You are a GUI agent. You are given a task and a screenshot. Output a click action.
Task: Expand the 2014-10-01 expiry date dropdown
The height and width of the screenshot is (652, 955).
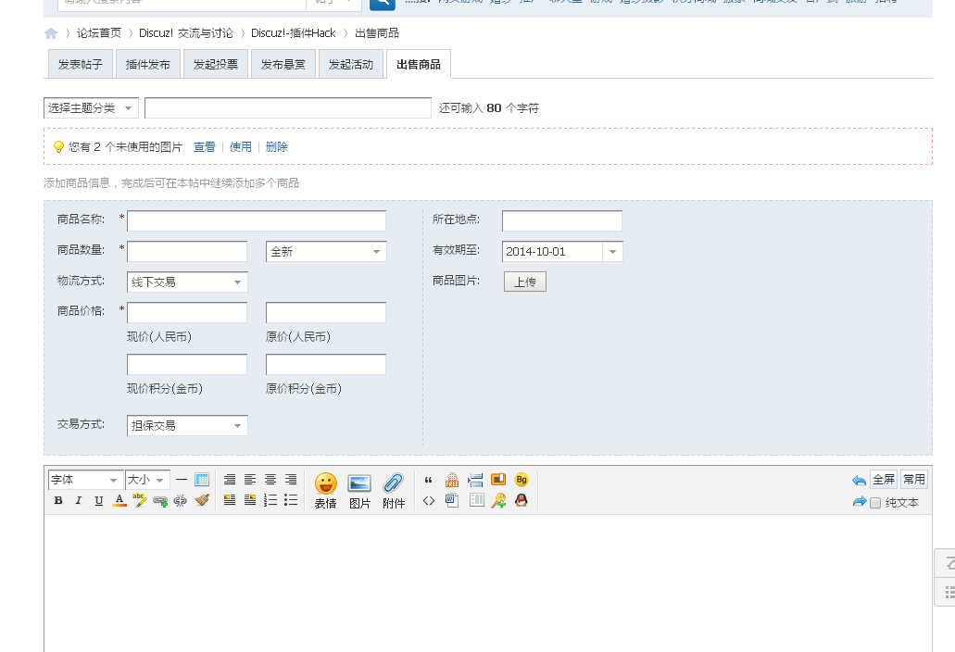(612, 251)
